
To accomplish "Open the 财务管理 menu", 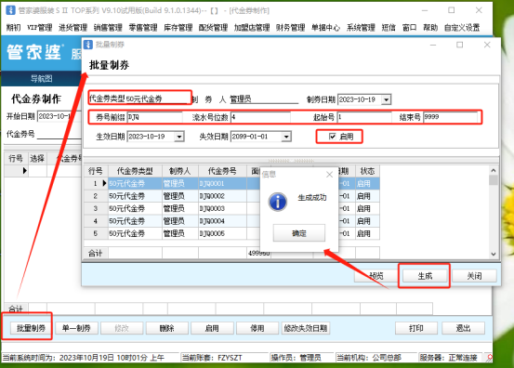I will 290,28.
